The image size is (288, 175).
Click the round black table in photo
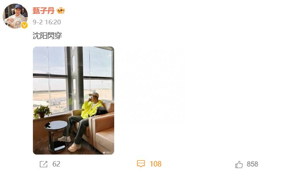[56, 136]
